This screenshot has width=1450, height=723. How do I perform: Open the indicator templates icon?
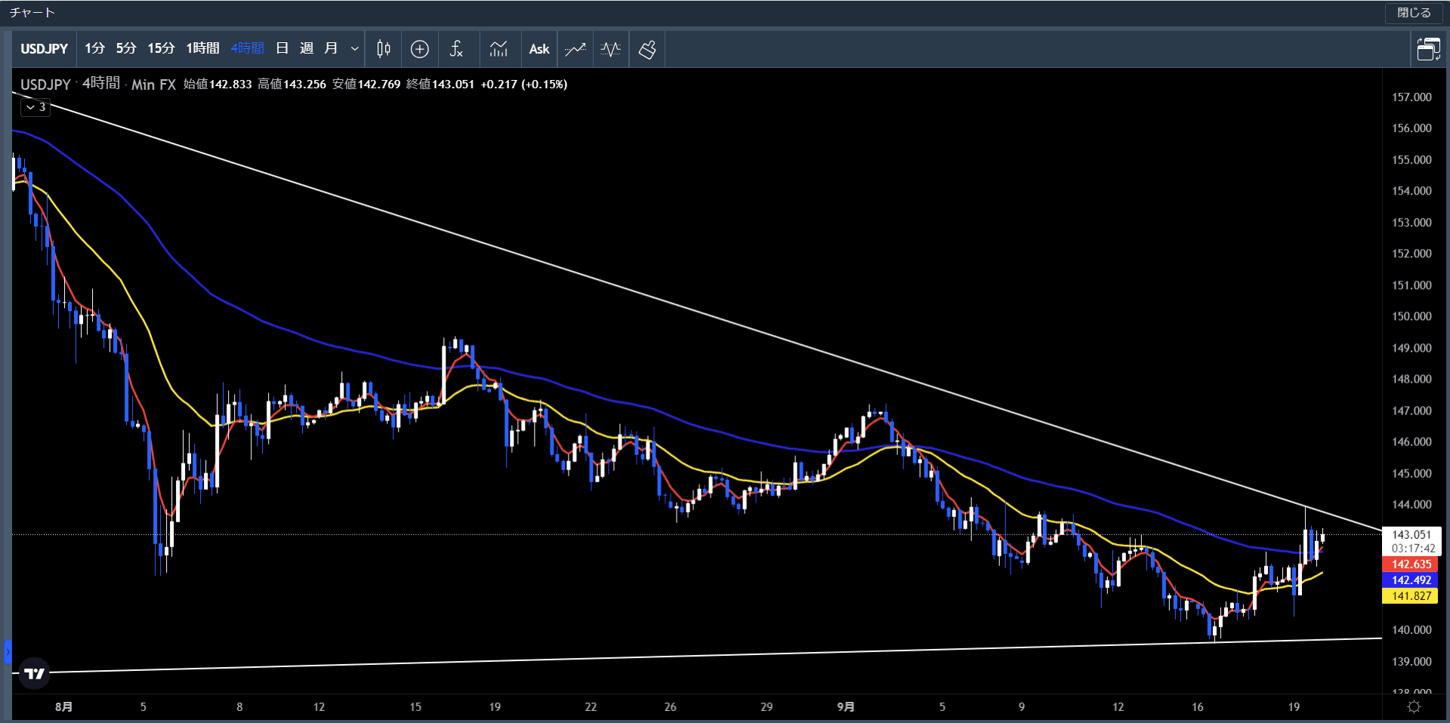(498, 49)
